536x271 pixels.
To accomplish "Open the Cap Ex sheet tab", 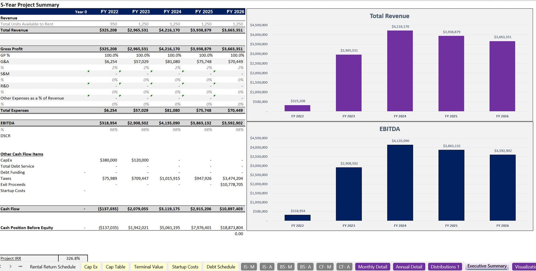I will 91,267.
